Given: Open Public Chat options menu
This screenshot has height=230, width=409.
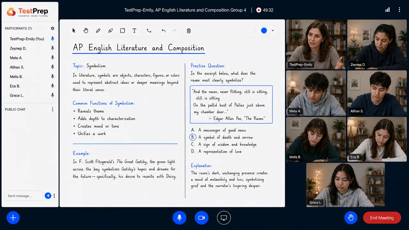Looking at the screenshot, I should click(x=53, y=109).
